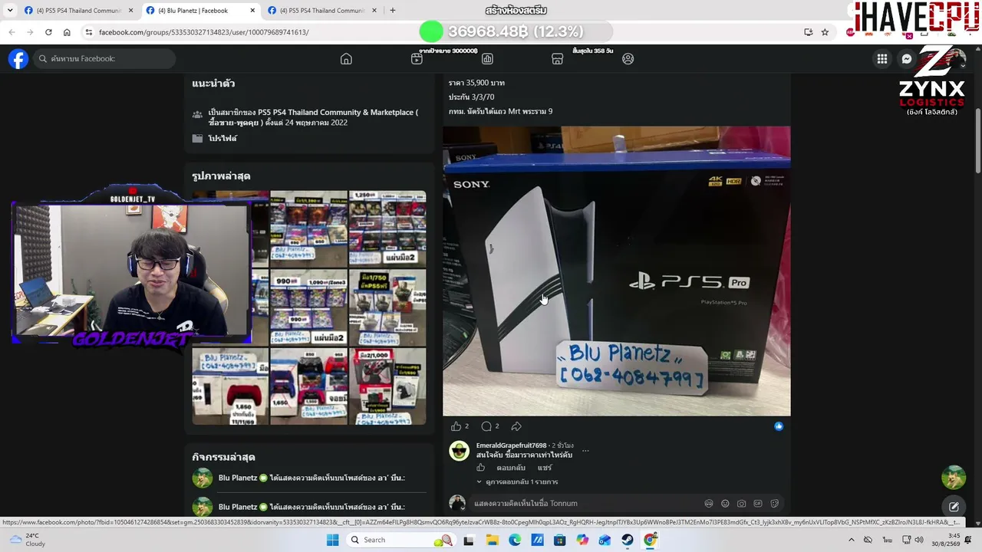Open options menu for EmeraldGrapefruit7698's comment
This screenshot has height=552, width=982.
[x=585, y=451]
